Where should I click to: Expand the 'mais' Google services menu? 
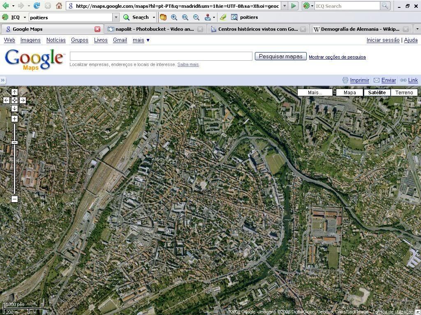point(141,40)
